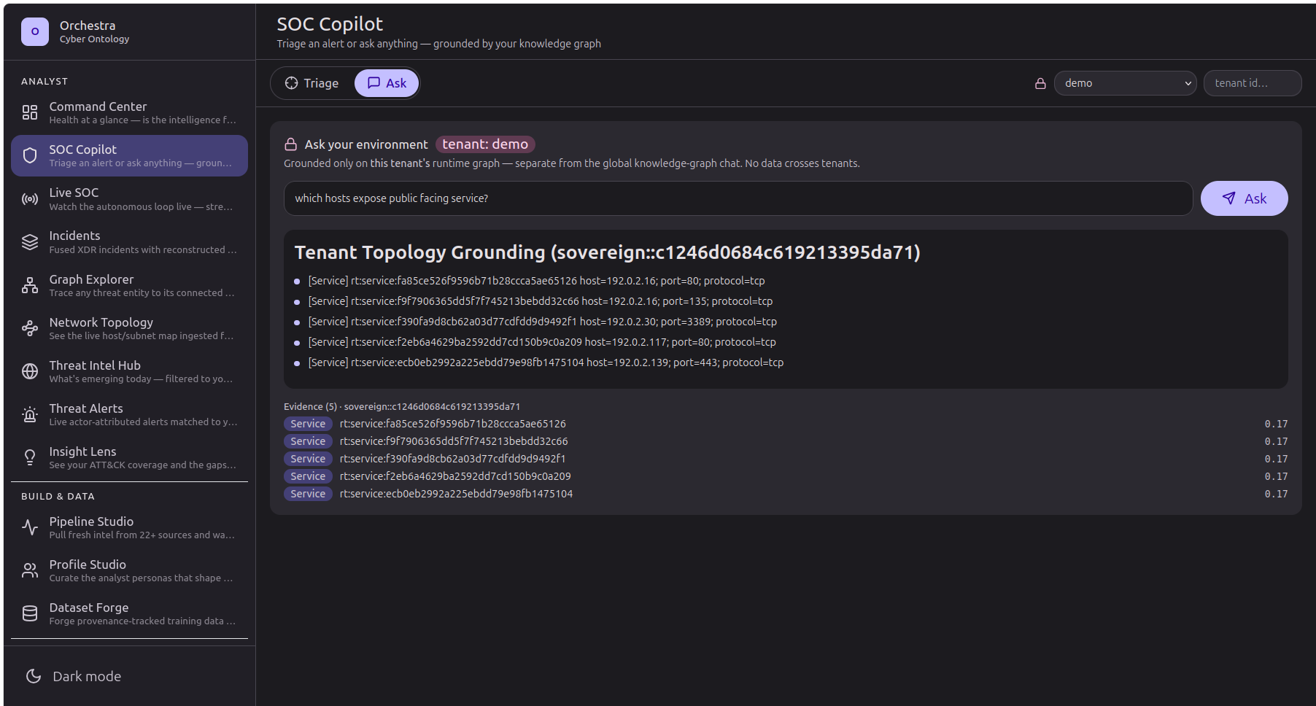This screenshot has width=1316, height=706.
Task: Open Dataset Forge database icon
Action: coord(30,613)
